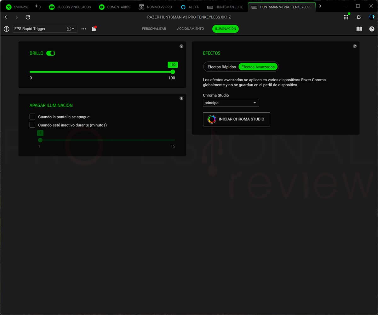
Task: Click the Nommo speaker icon
Action: point(142,7)
